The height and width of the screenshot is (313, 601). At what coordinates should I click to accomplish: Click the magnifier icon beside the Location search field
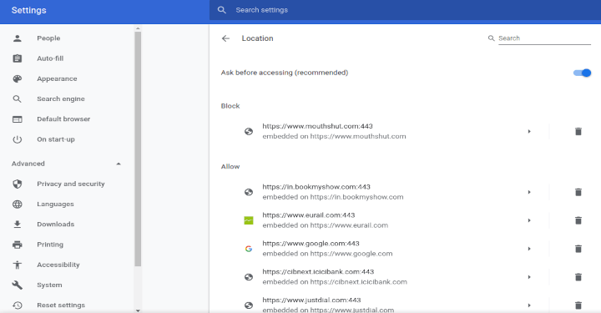click(491, 38)
